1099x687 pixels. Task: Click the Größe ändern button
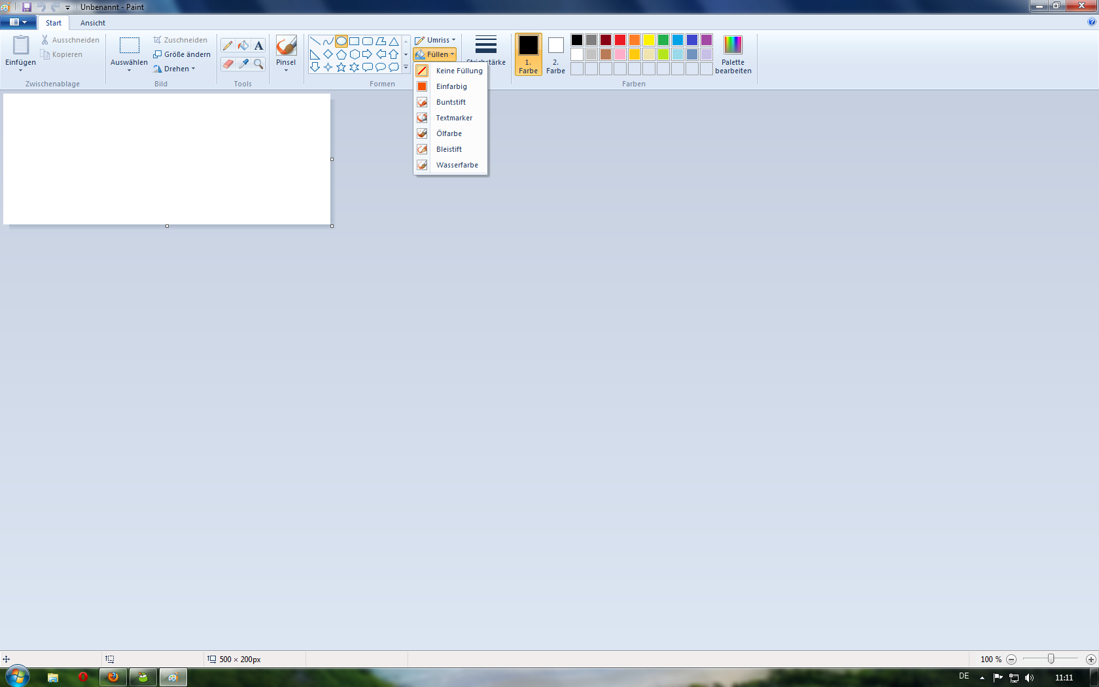tap(182, 54)
